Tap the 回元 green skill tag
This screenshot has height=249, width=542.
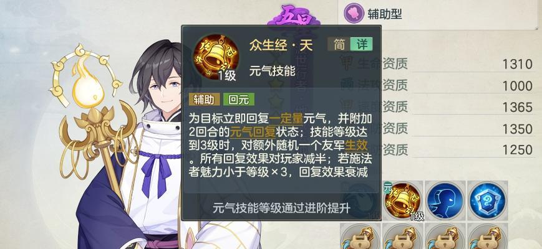(239, 100)
